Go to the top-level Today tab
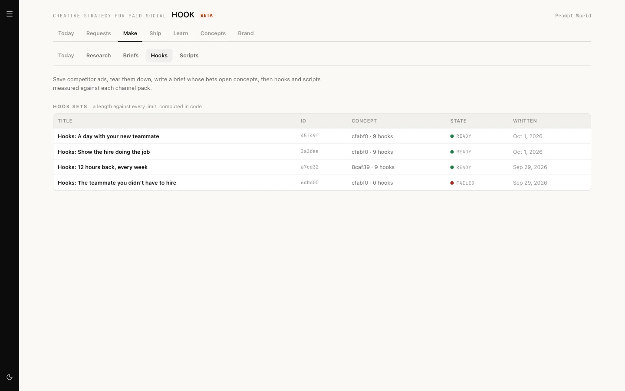 [x=66, y=33]
